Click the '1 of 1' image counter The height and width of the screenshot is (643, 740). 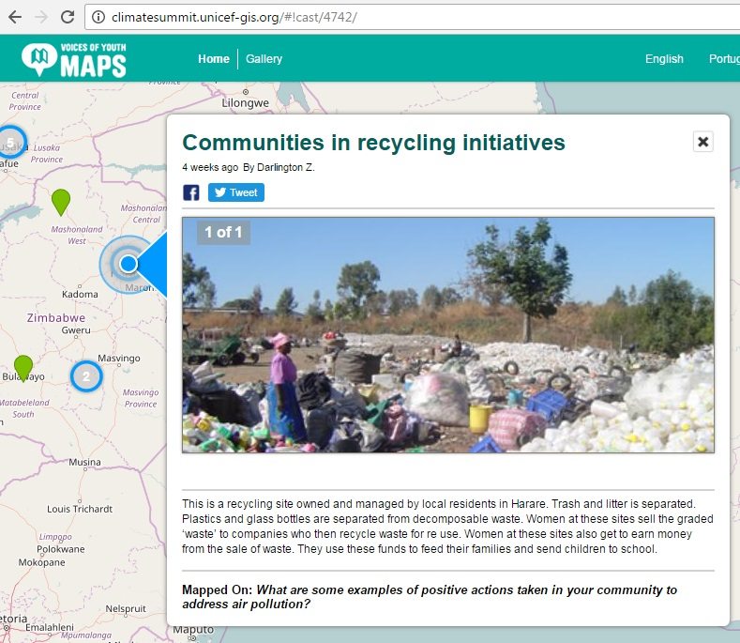[x=223, y=232]
